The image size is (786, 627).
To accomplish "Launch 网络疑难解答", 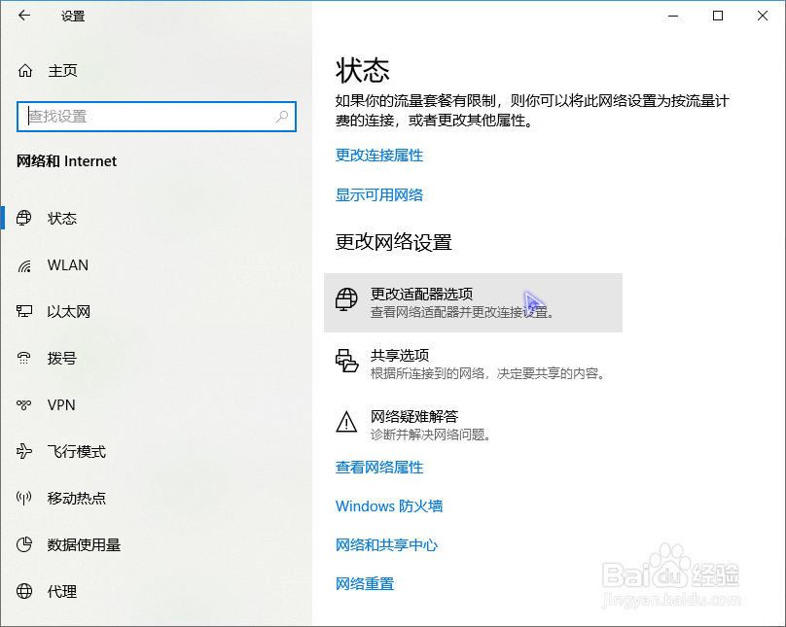I will coord(473,425).
